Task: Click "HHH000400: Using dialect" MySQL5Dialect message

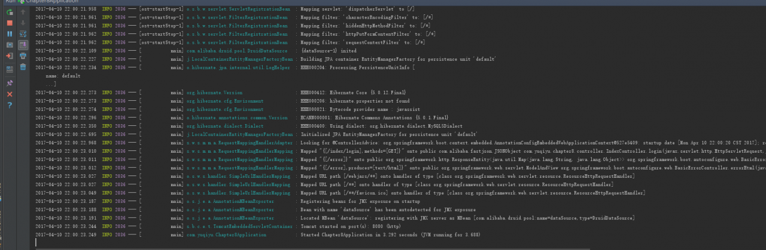Action: (382, 126)
